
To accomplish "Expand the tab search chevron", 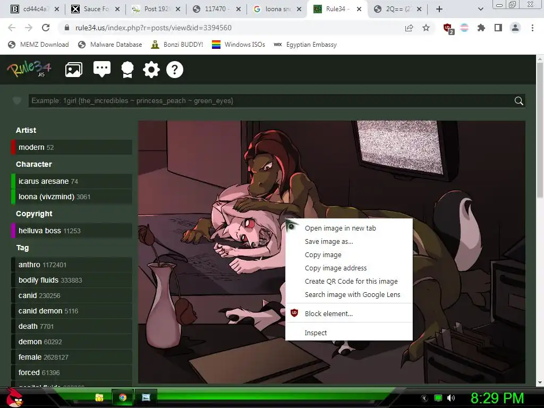I will tap(480, 9).
